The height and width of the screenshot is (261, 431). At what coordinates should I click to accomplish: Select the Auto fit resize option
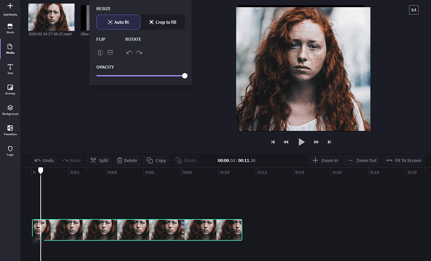pyautogui.click(x=119, y=22)
